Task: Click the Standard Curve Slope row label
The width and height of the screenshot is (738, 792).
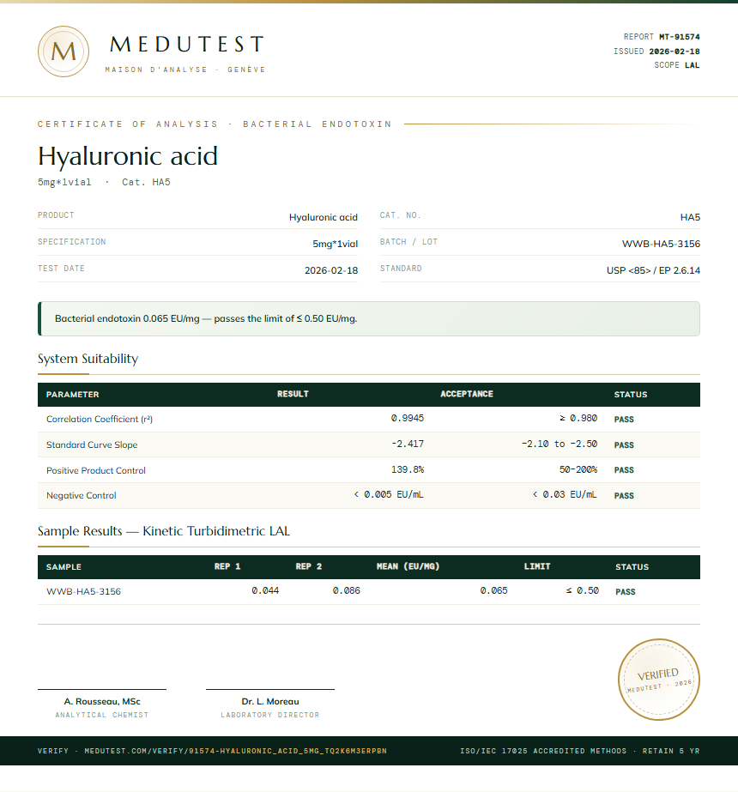Action: tap(92, 445)
